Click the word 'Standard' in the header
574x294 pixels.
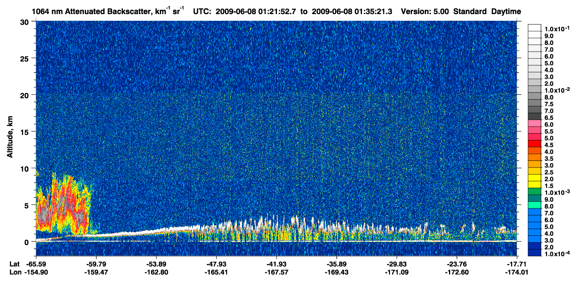[469, 11]
